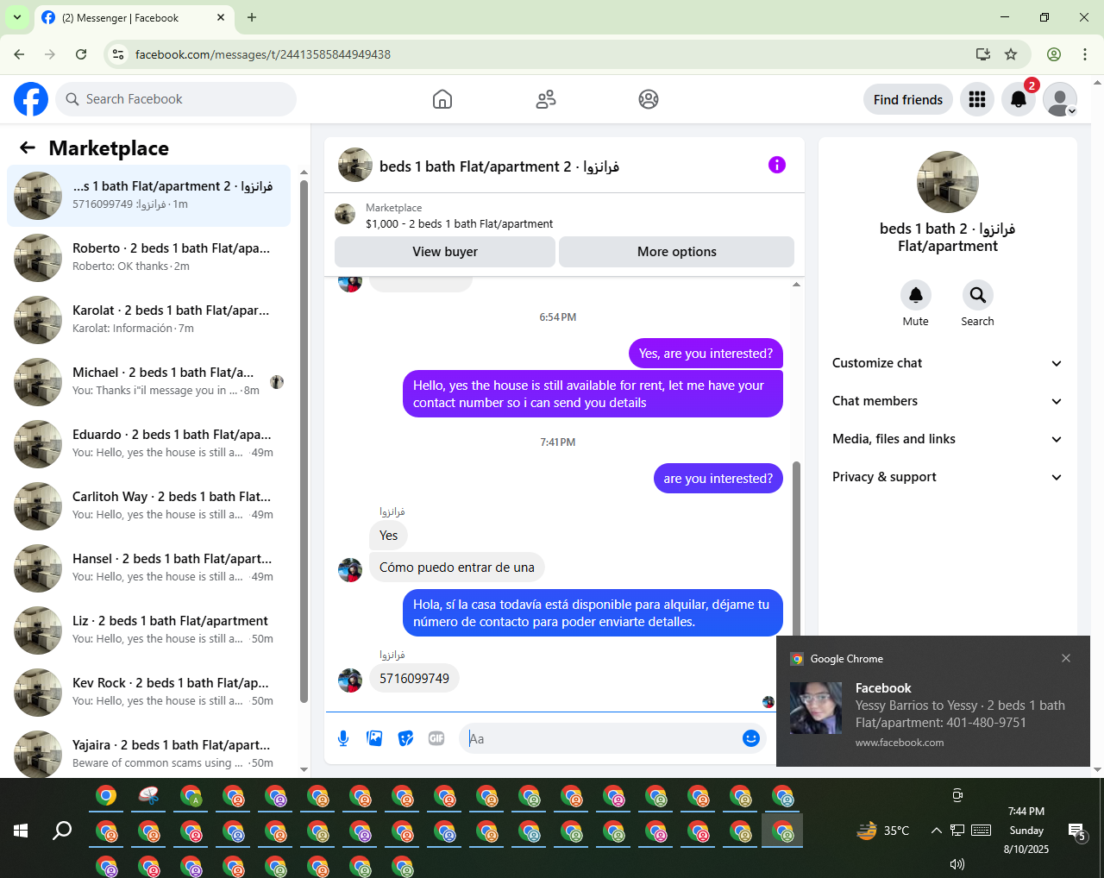Reload the page
Screen dimensions: 1104x878
[81, 54]
